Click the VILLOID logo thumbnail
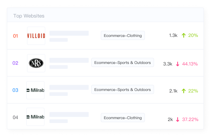The image size is (213, 137). tap(36, 36)
